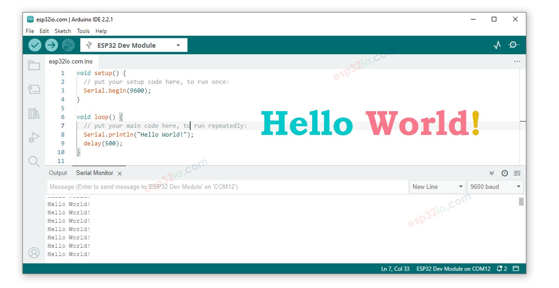Open the Debug sidebar panel
559x288 pixels.
tap(34, 138)
